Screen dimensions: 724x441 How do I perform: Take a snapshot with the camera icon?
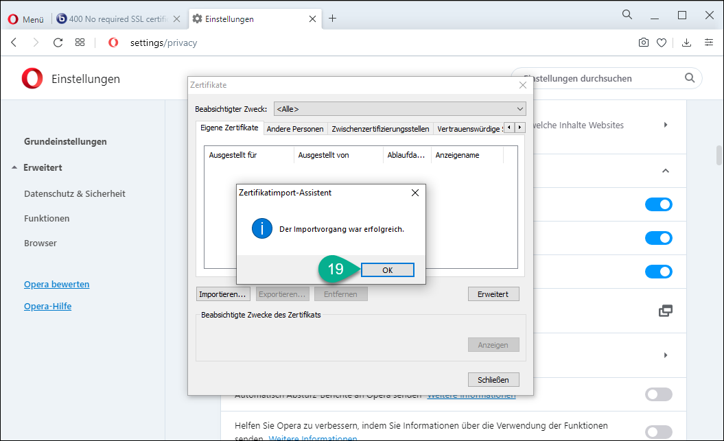(643, 43)
